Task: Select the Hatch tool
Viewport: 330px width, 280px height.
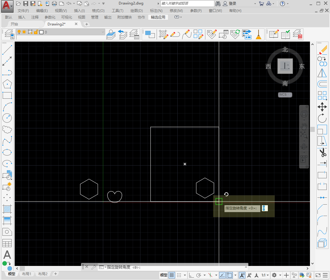Action: click(x=7, y=209)
